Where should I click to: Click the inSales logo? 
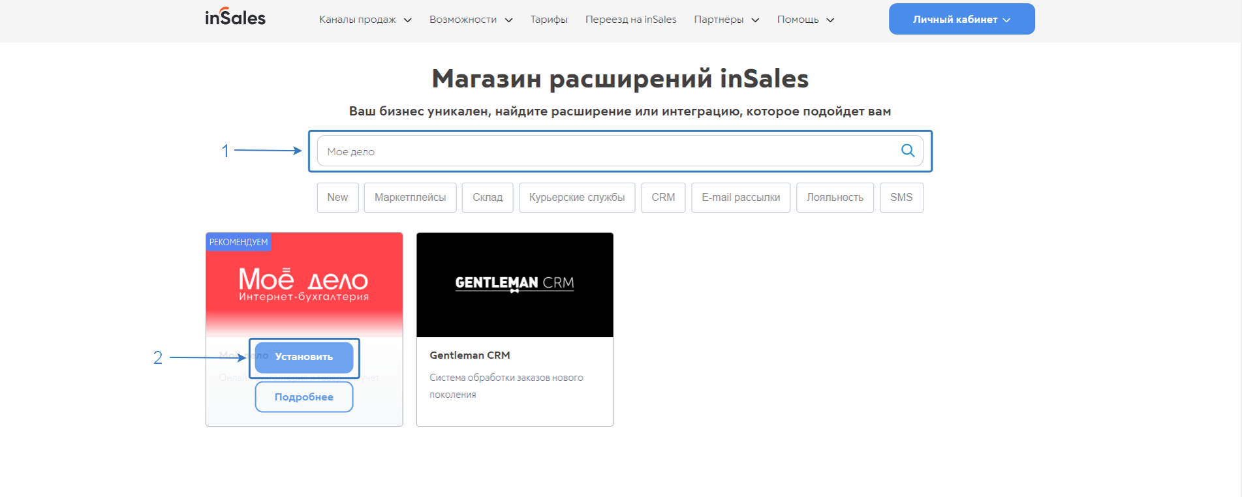235,17
